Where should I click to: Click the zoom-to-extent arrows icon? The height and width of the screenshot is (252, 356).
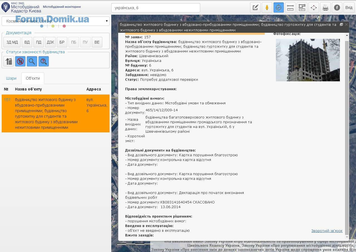pos(314,7)
